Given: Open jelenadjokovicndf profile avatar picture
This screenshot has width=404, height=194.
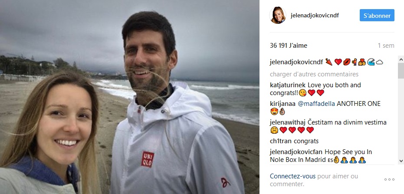Looking at the screenshot, I should 277,15.
